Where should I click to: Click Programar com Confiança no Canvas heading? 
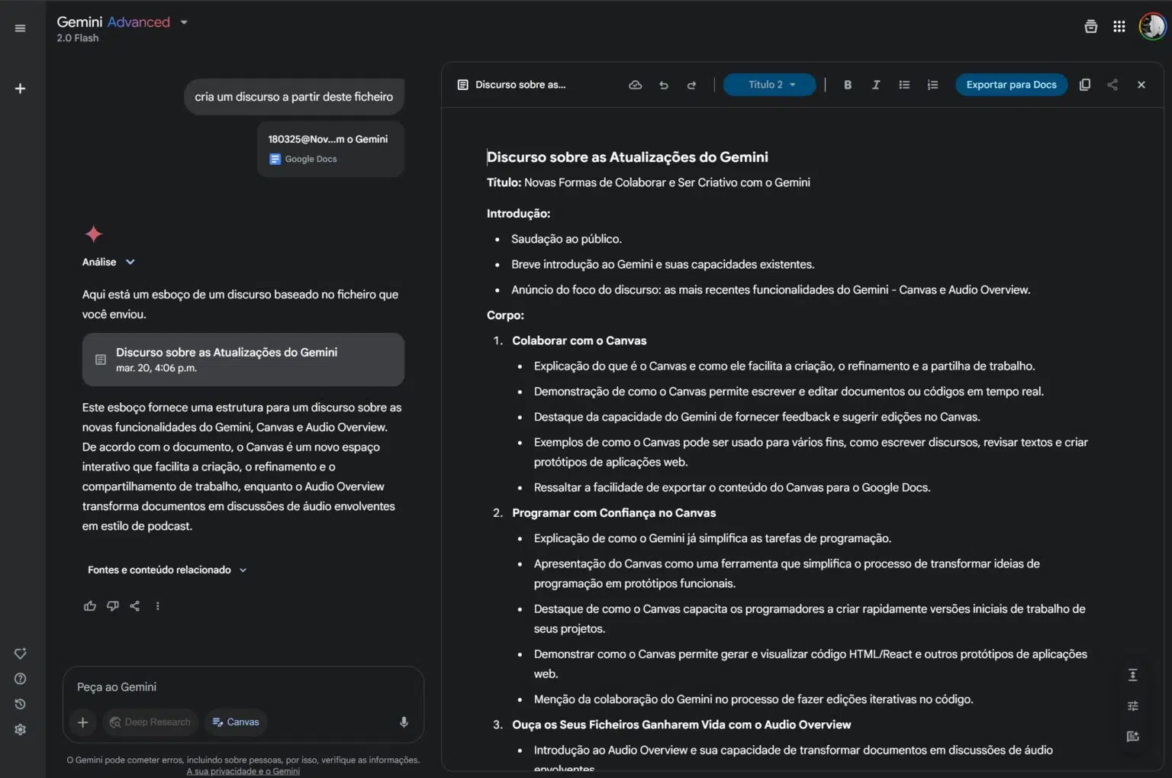point(614,513)
